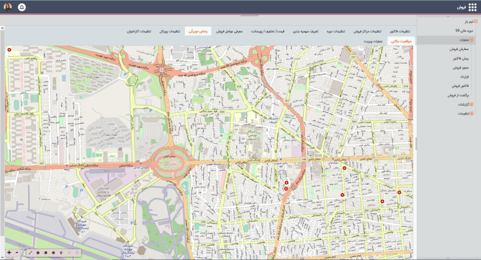Zoom in the map with plus button
The width and height of the screenshot is (481, 260).
coord(9,252)
